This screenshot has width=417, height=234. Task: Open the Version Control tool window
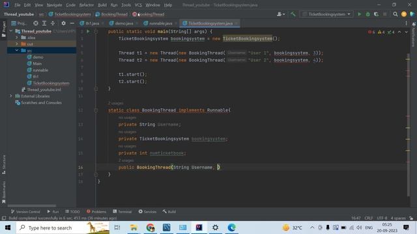tap(25, 212)
